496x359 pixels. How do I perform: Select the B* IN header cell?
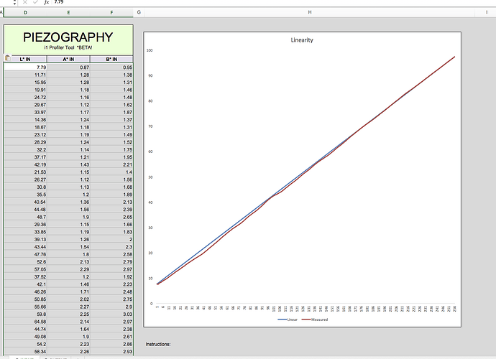coord(111,59)
